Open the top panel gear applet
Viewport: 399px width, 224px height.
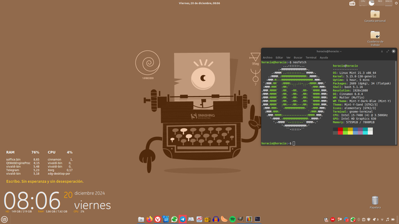[397, 3]
